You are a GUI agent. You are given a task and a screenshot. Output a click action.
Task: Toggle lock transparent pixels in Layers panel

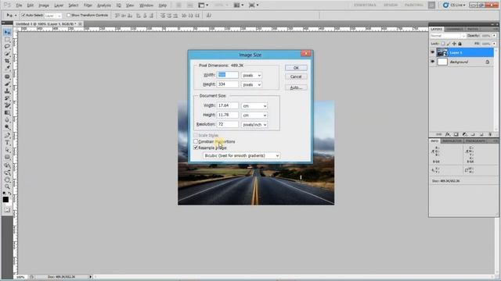point(443,44)
